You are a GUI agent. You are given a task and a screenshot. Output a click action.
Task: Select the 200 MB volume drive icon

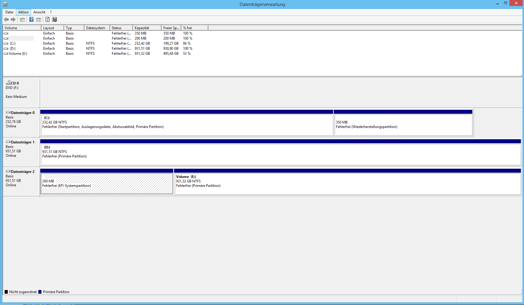(x=6, y=38)
